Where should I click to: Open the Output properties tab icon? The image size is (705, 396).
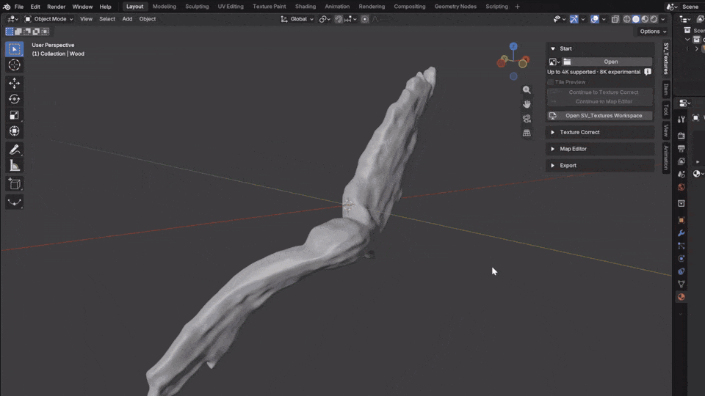(x=681, y=149)
